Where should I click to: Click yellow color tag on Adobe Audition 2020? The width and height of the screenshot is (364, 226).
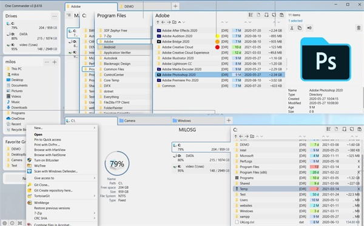(217, 36)
